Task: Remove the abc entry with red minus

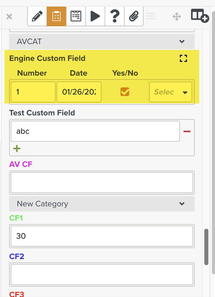Action: click(x=187, y=131)
